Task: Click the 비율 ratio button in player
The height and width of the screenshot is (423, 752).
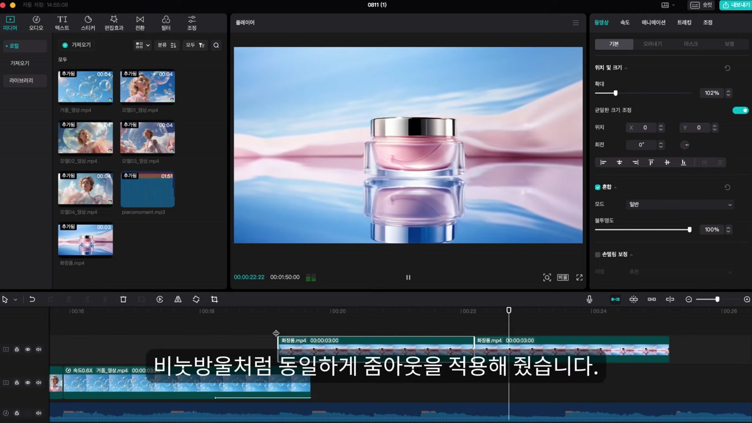Action: point(563,278)
